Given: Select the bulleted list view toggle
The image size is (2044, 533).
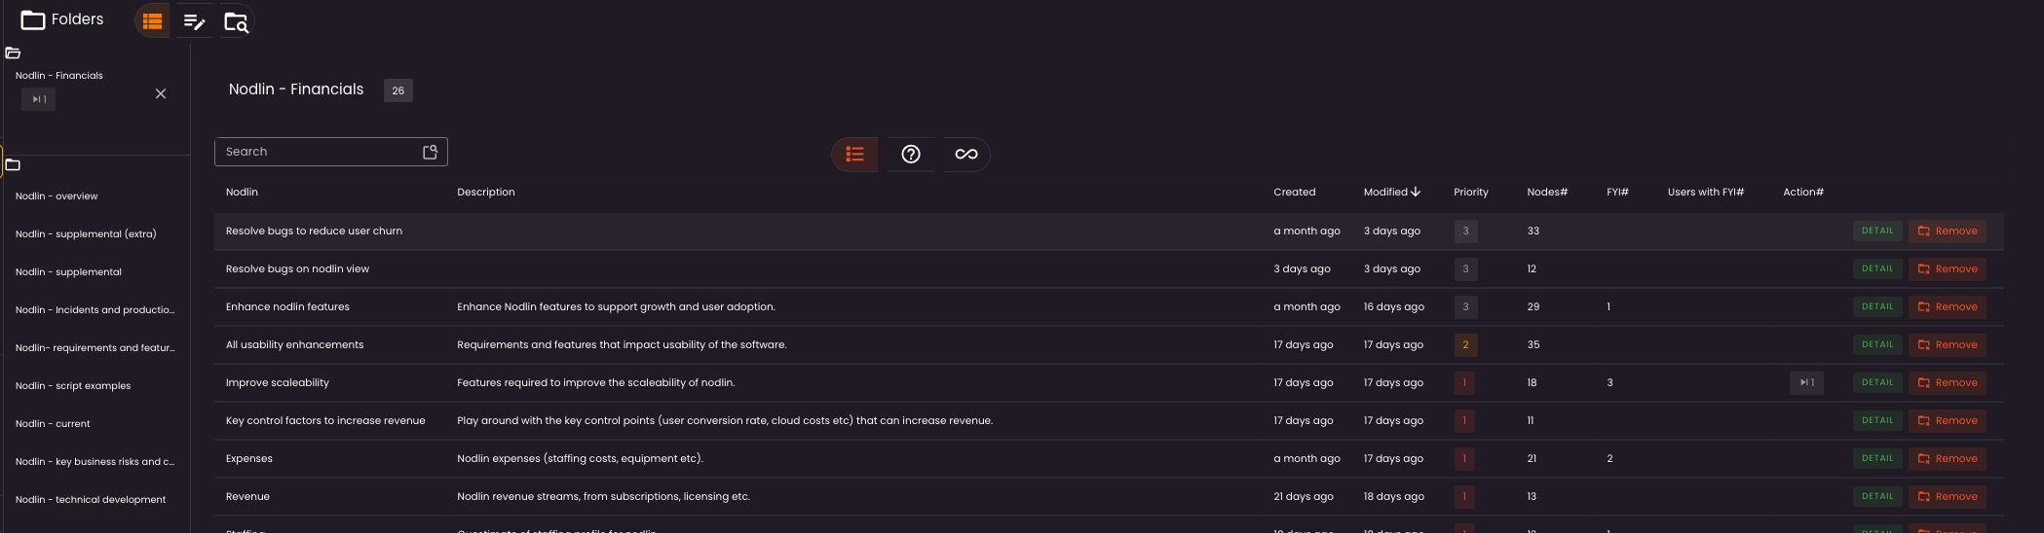Looking at the screenshot, I should 854,154.
